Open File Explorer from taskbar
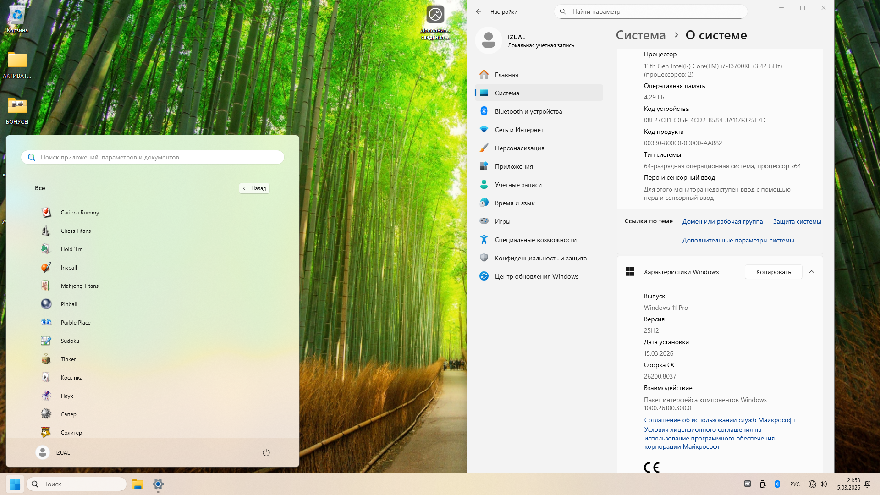Image resolution: width=880 pixels, height=495 pixels. 138,484
